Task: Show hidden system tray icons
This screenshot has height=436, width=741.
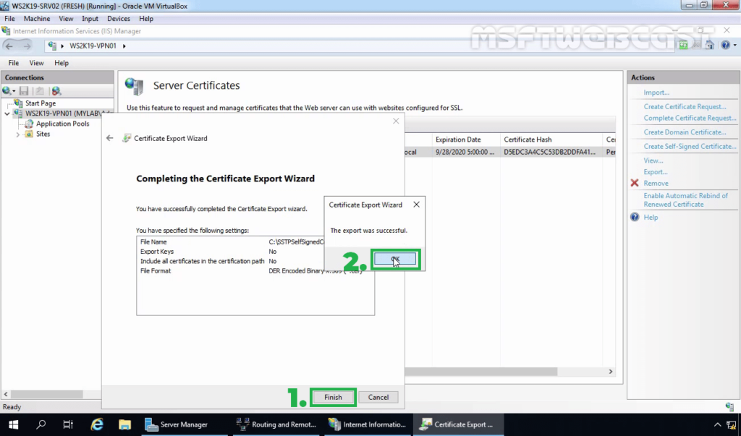Action: tap(717, 424)
